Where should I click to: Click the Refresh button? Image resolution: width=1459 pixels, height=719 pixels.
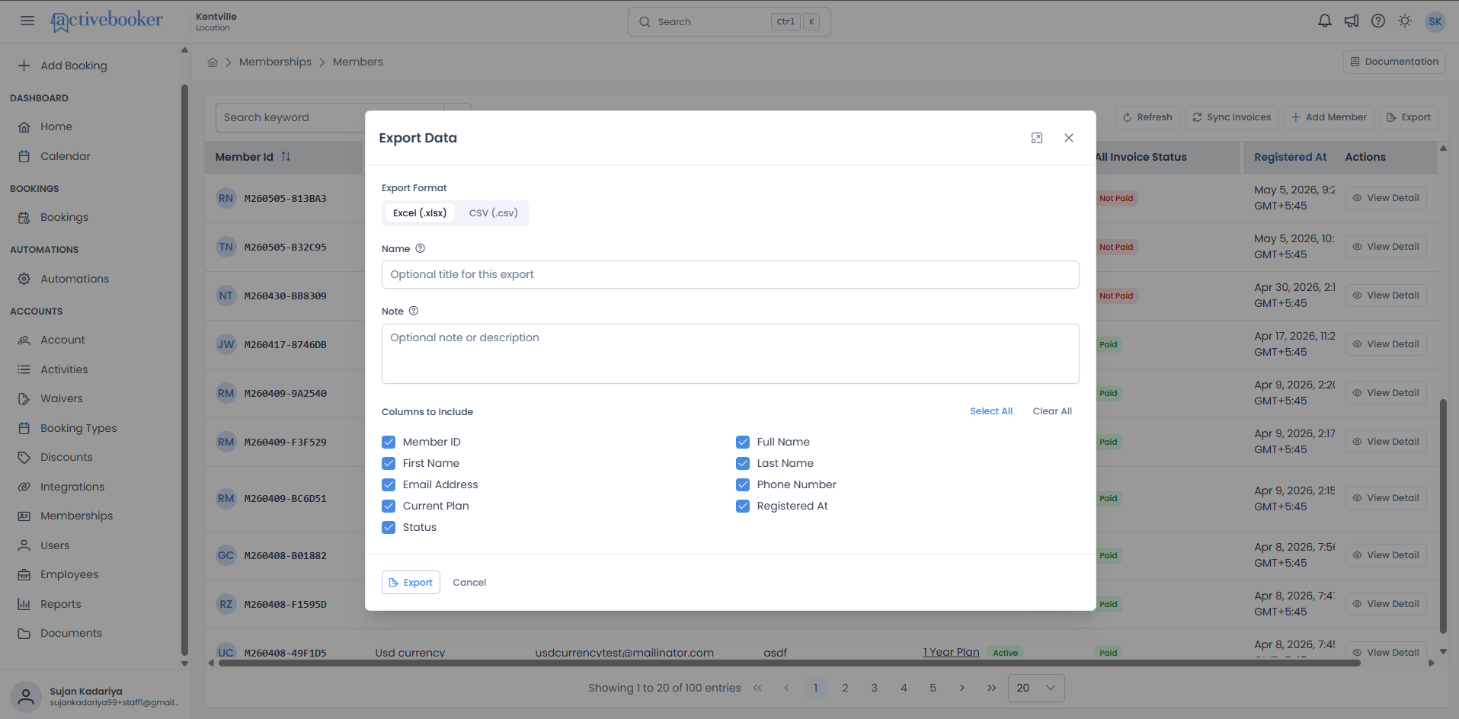1147,117
